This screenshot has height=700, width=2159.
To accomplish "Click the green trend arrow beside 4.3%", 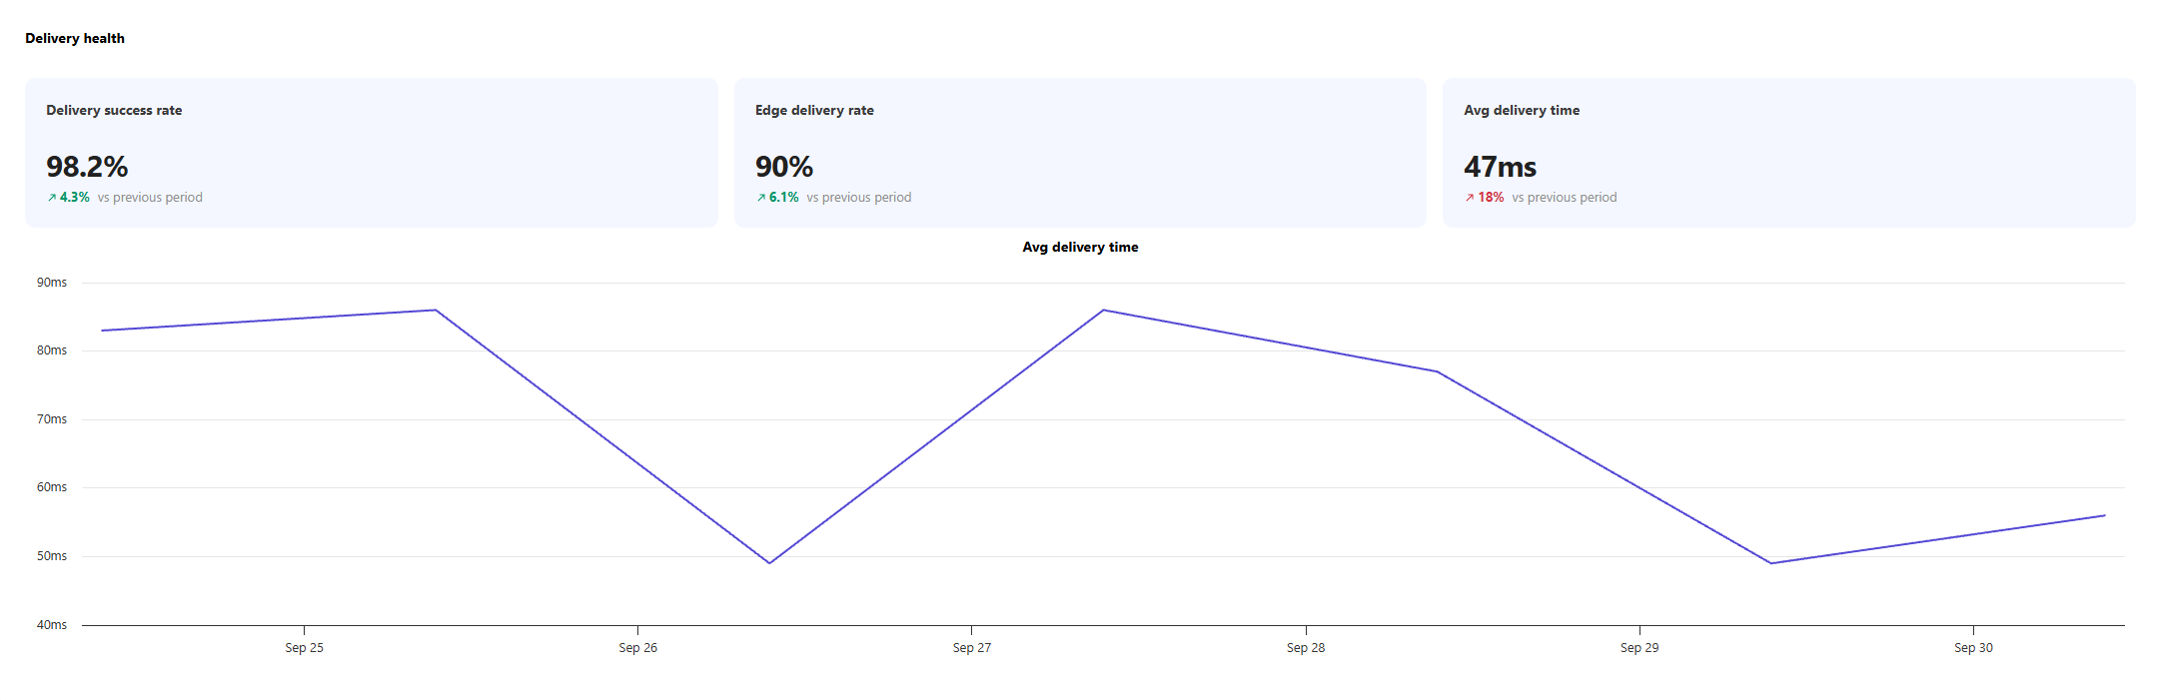I will click(x=52, y=198).
